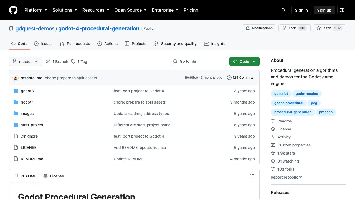Click the star icon beside 1.9k stars
This screenshot has height=199, width=355.
click(x=273, y=153)
